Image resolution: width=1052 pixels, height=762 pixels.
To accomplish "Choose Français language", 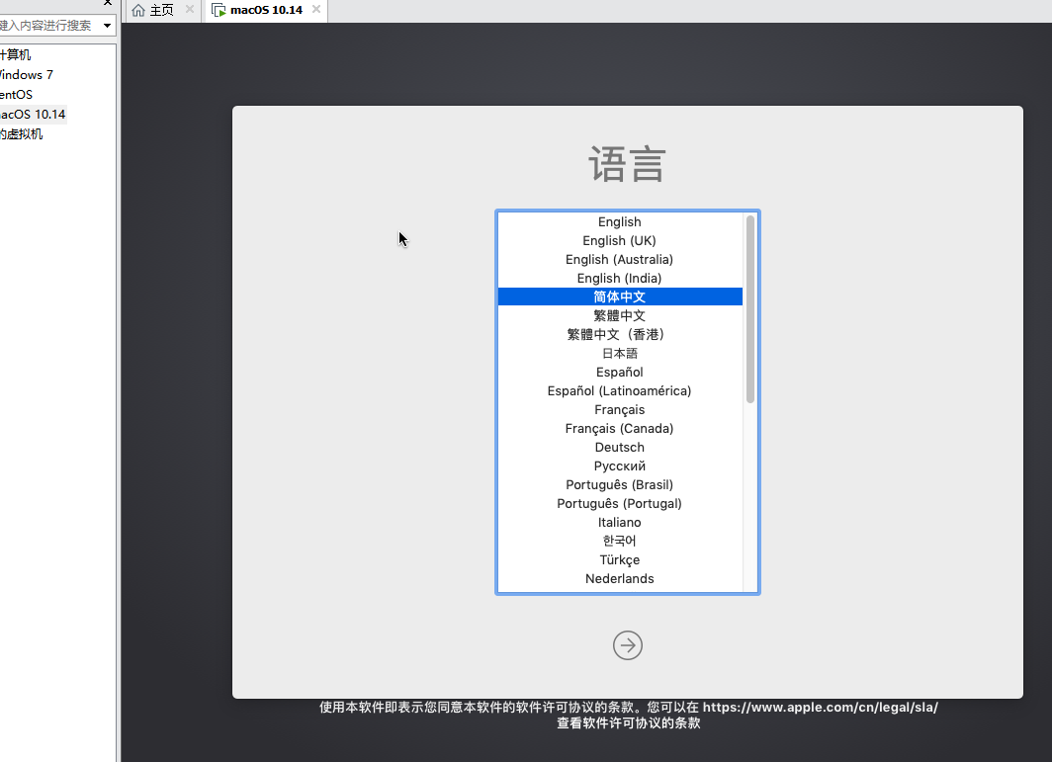I will 620,410.
